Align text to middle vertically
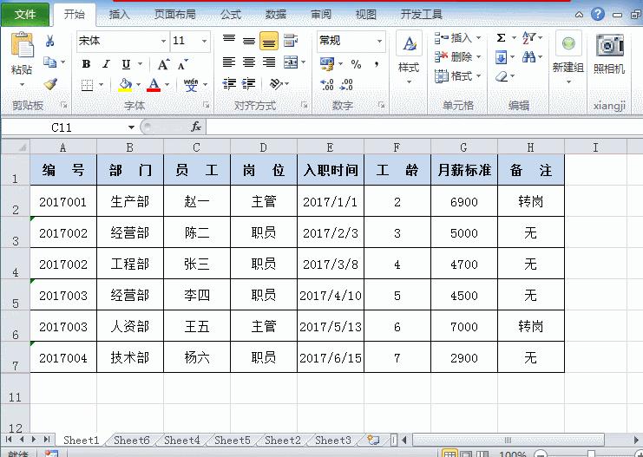 [x=248, y=40]
